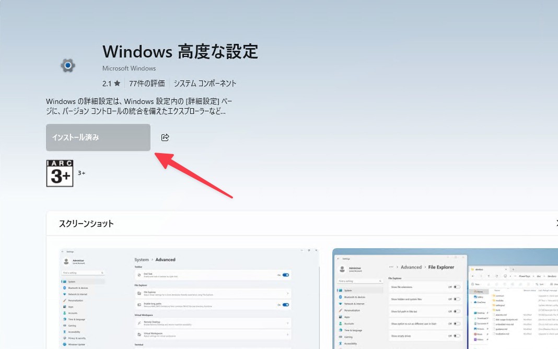The image size is (558, 349).
Task: Click the インストール済み button
Action: click(98, 138)
